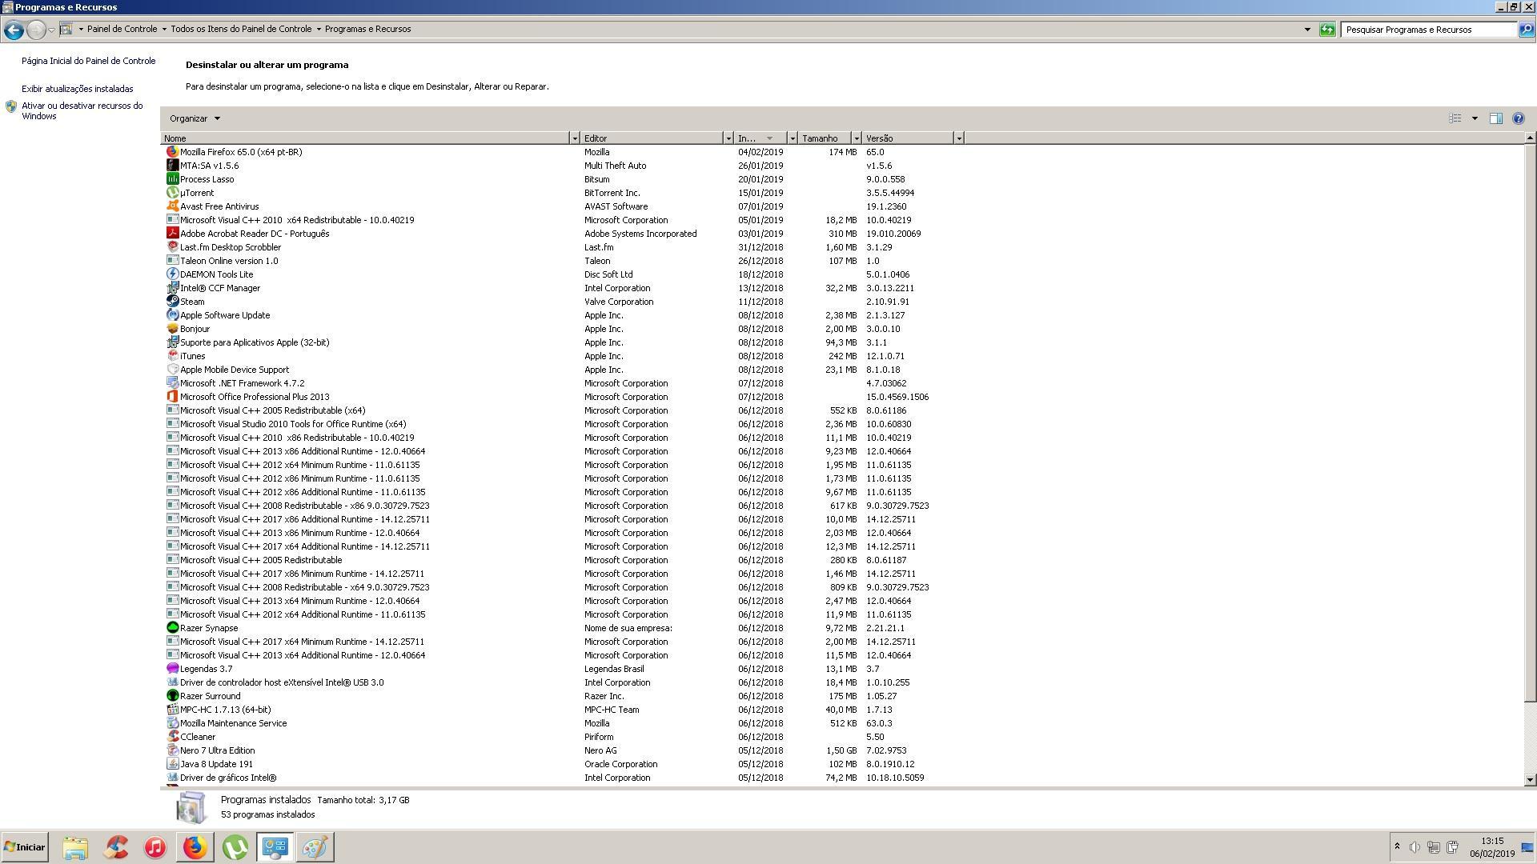Click the Steam program icon
1537x864 pixels.
[172, 302]
